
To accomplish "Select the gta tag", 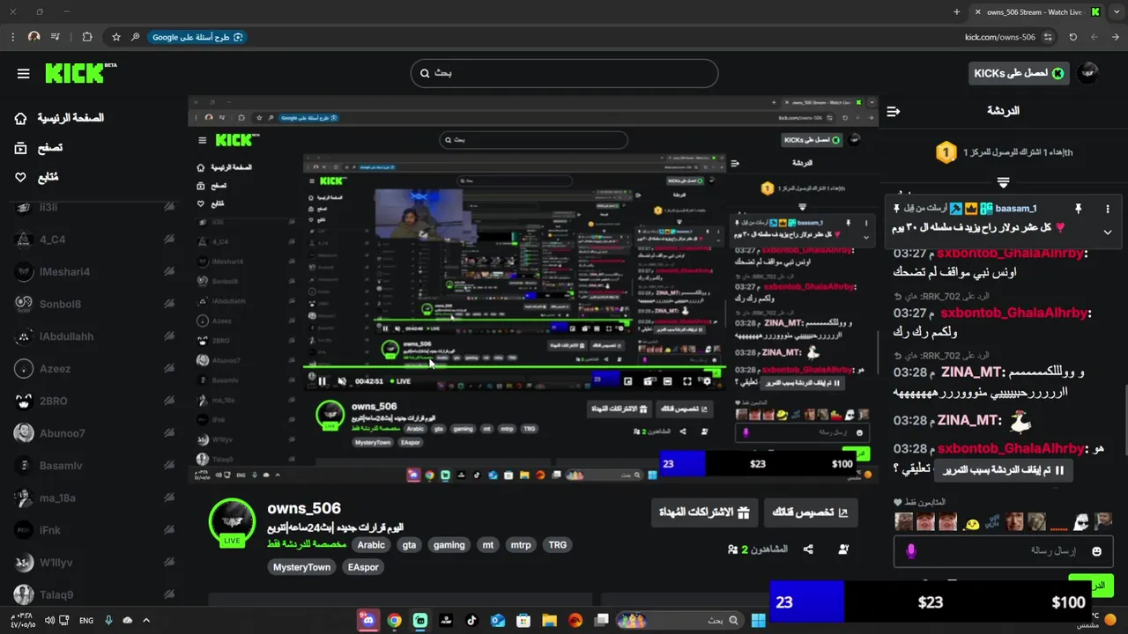I will [x=409, y=545].
